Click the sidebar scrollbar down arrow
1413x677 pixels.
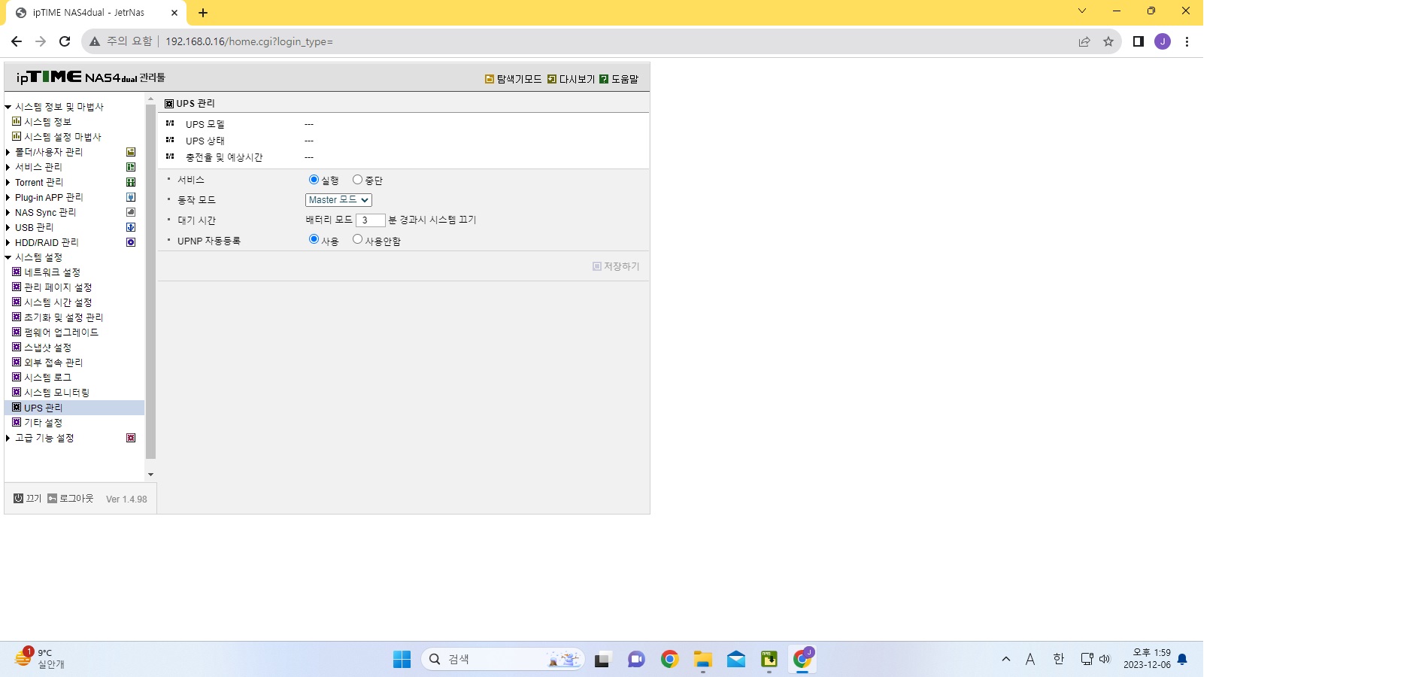click(150, 475)
